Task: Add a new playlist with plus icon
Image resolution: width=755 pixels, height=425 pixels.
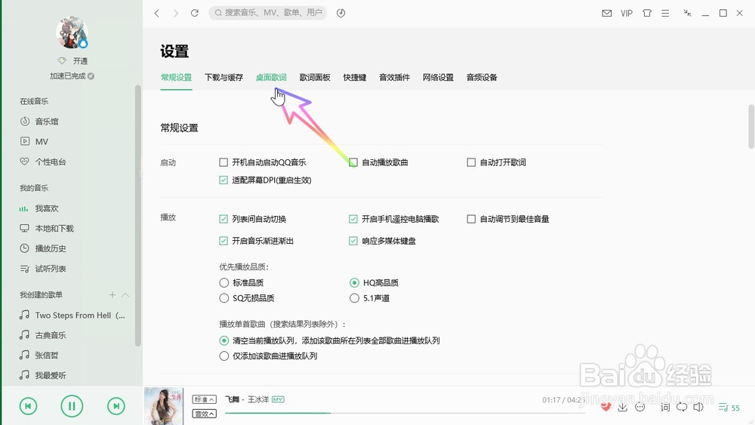Action: click(112, 294)
